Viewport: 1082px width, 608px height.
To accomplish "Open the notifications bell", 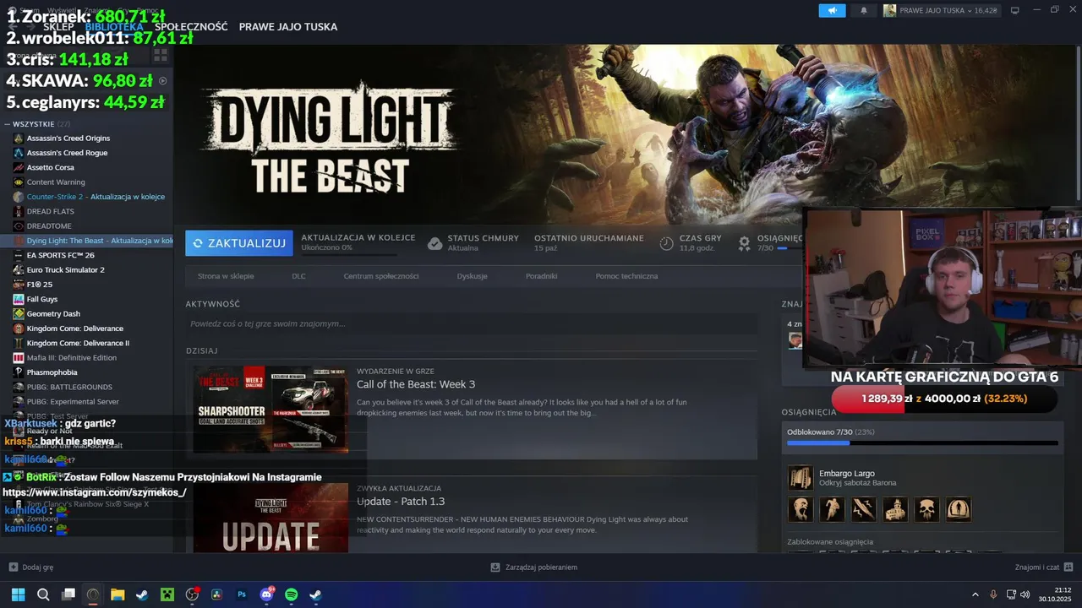I will (864, 10).
